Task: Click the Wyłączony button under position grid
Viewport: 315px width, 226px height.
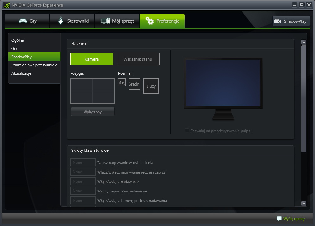Action: point(93,112)
